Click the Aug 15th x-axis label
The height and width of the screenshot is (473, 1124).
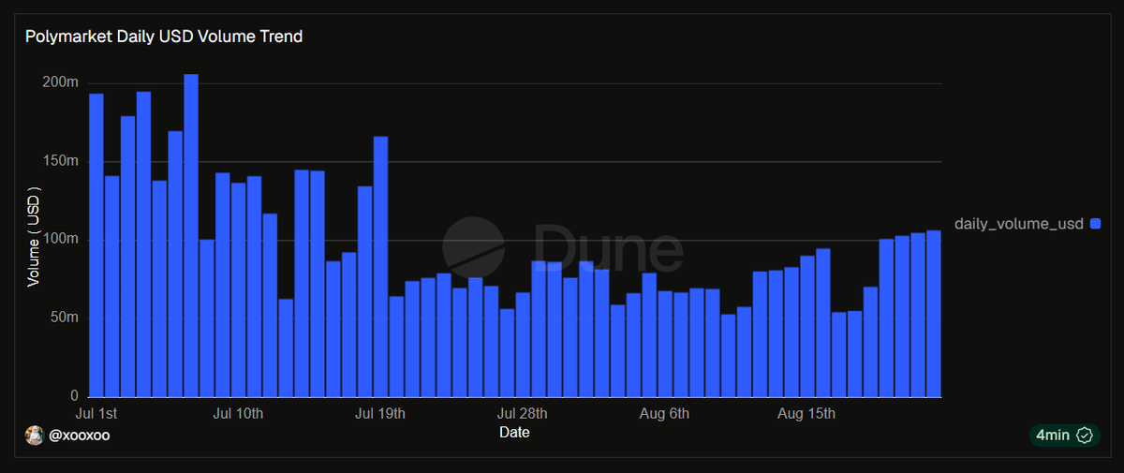807,413
